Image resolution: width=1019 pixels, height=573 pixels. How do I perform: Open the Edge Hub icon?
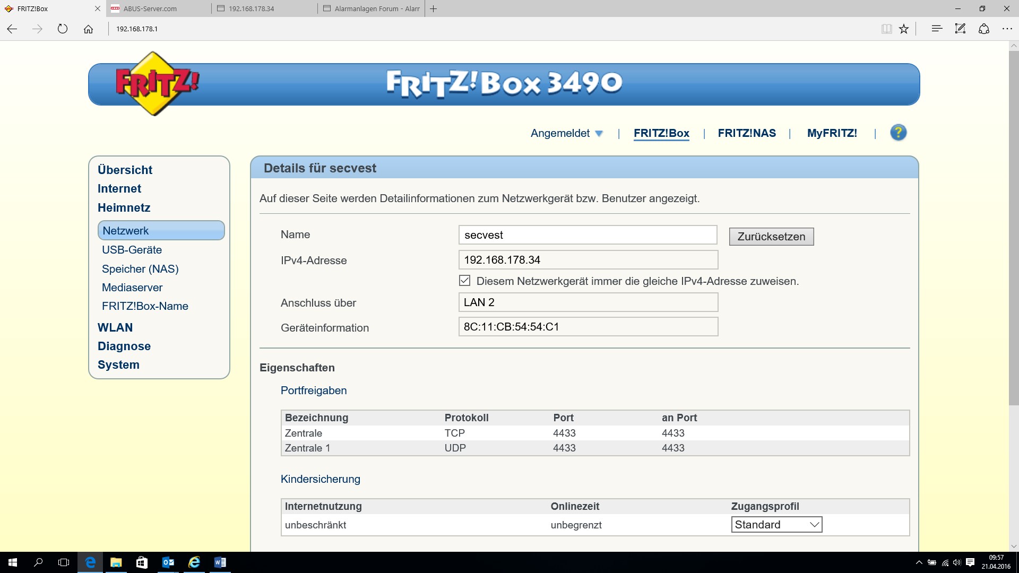coord(937,29)
